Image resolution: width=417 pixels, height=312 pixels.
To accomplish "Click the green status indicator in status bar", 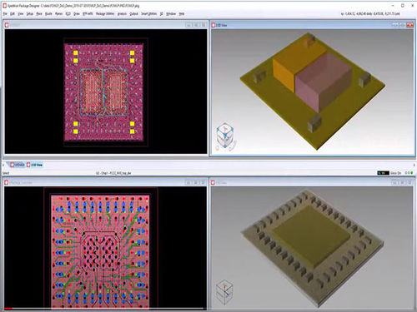I will point(412,173).
